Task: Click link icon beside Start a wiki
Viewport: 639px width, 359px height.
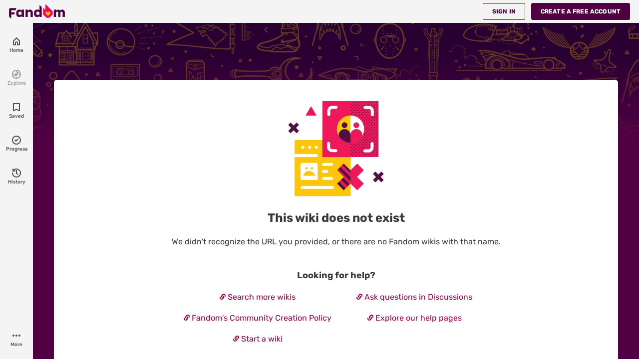Action: tap(236, 339)
